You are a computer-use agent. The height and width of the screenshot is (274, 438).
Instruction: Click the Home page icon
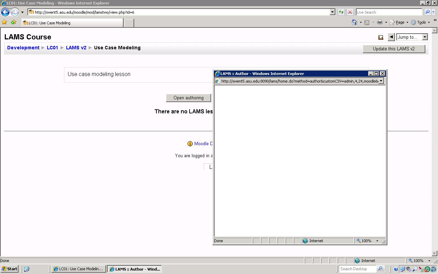pos(355,22)
